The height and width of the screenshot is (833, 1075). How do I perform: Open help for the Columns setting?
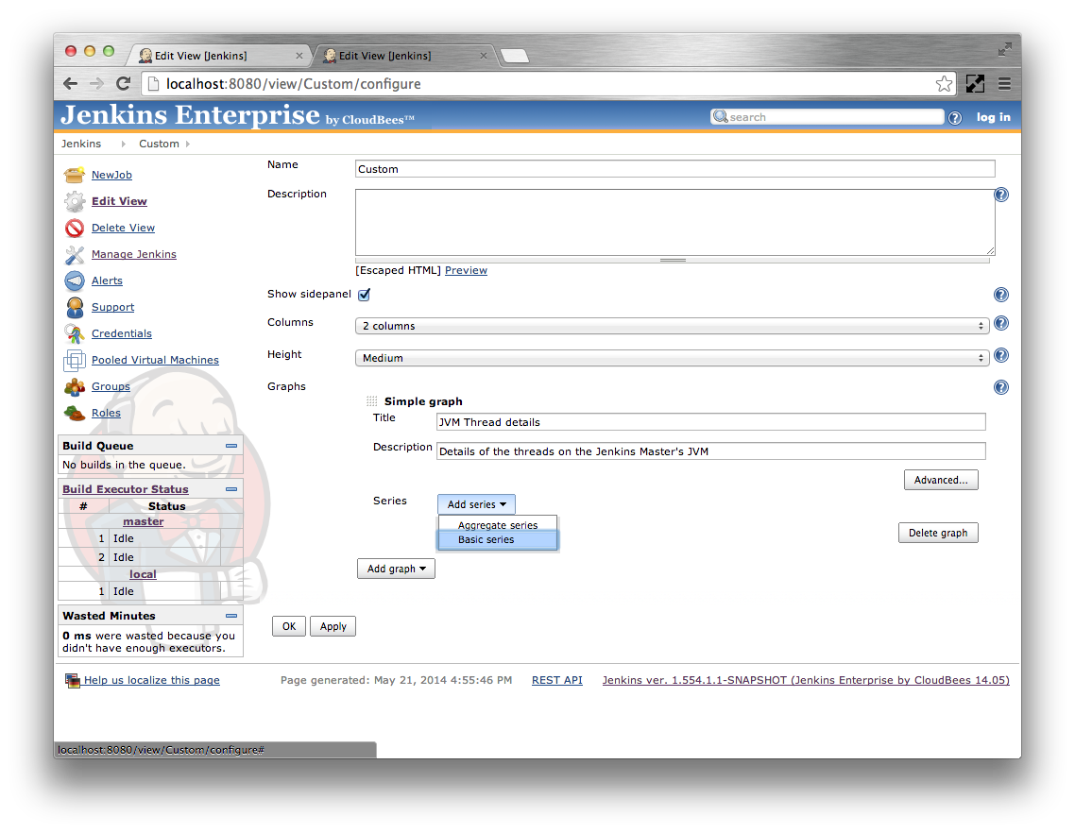pos(1001,323)
